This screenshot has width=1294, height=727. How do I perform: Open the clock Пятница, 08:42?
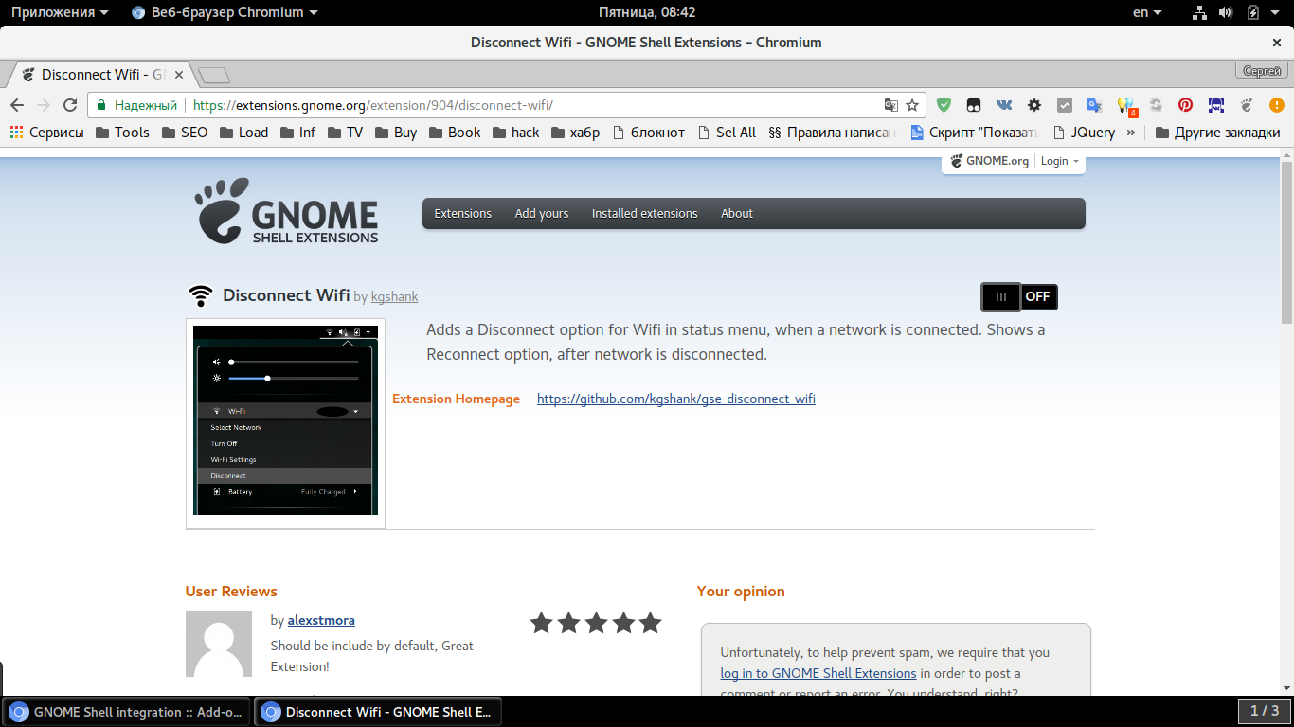(x=647, y=12)
